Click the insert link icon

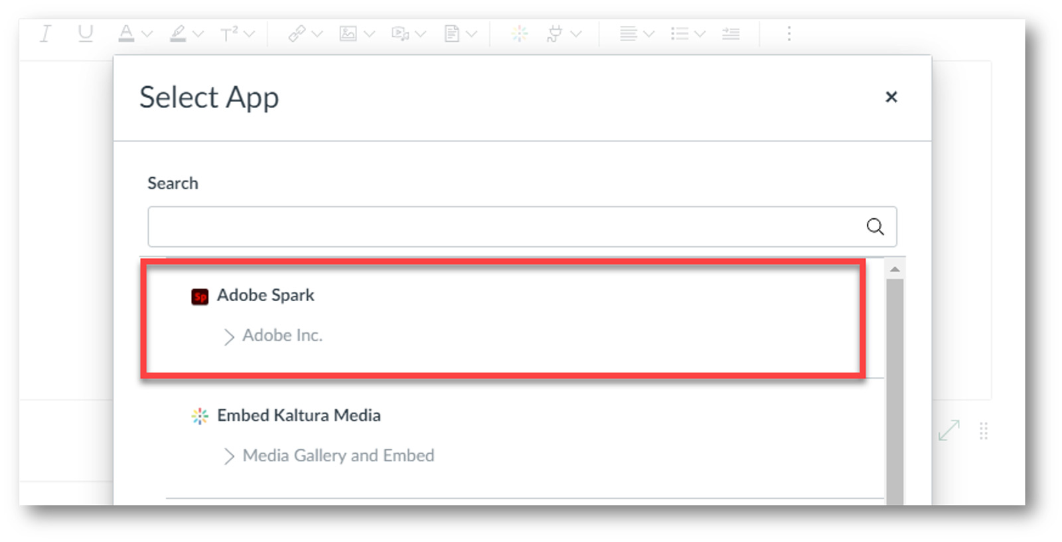297,33
